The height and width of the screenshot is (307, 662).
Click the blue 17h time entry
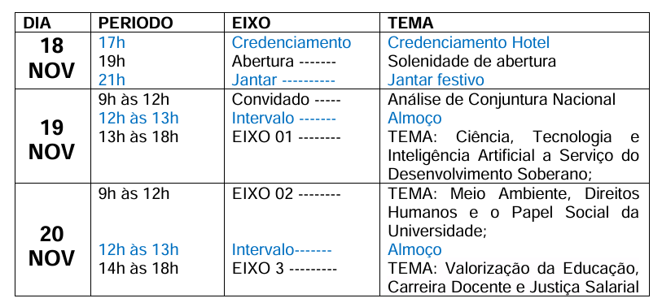(112, 42)
